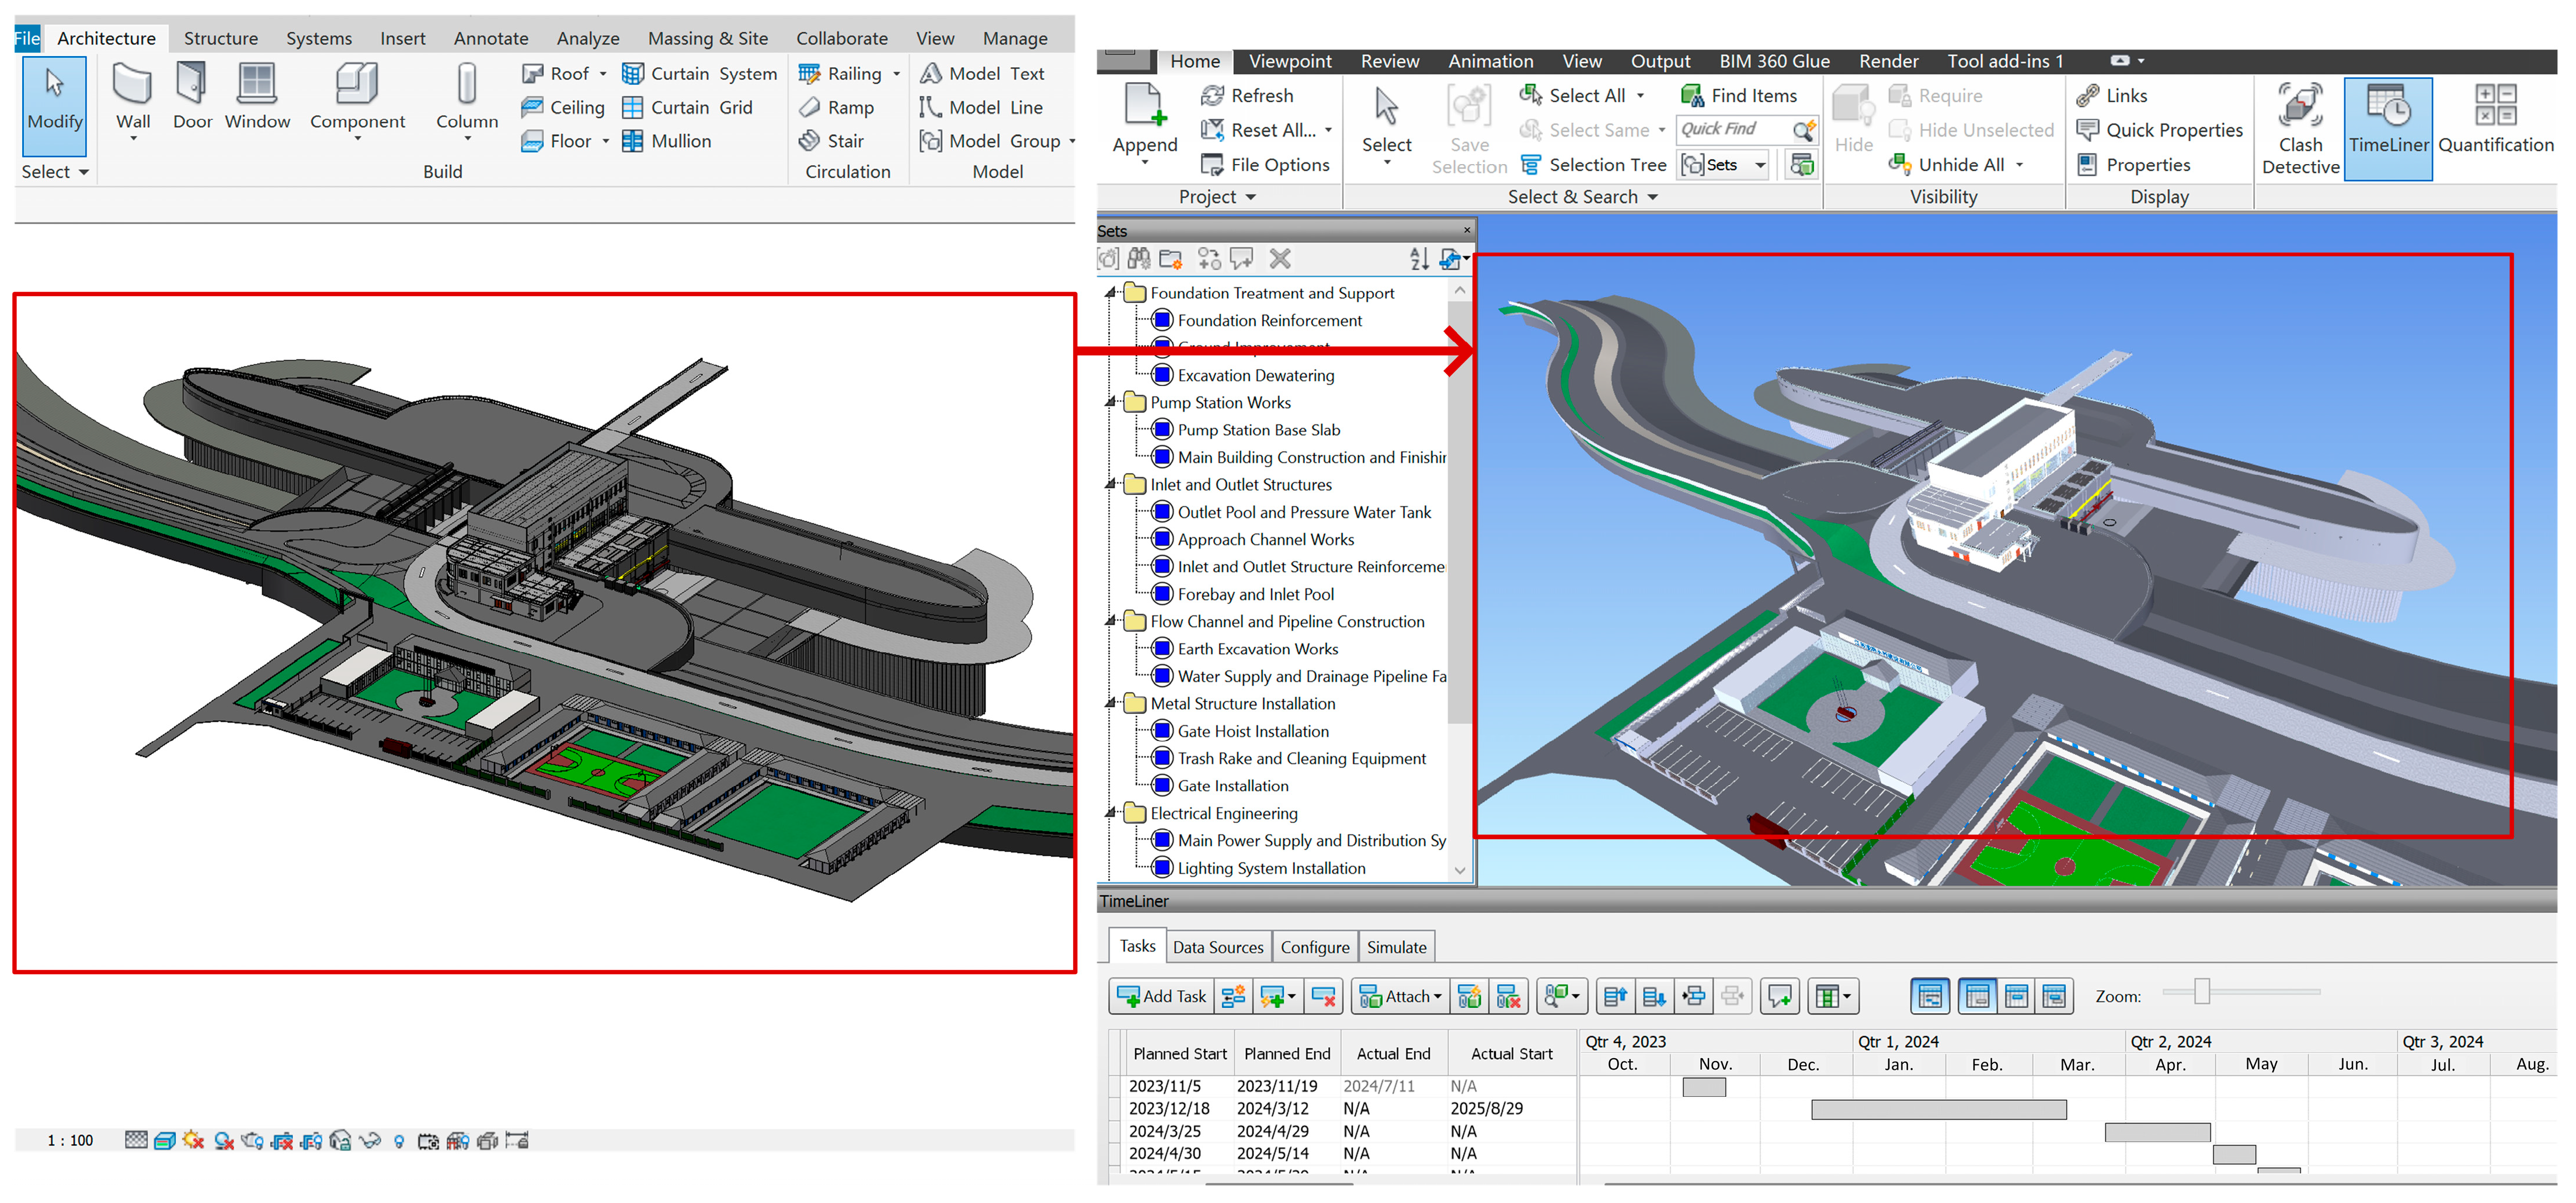Switch to the Simulate tab
The image size is (2576, 1203).
point(1396,947)
